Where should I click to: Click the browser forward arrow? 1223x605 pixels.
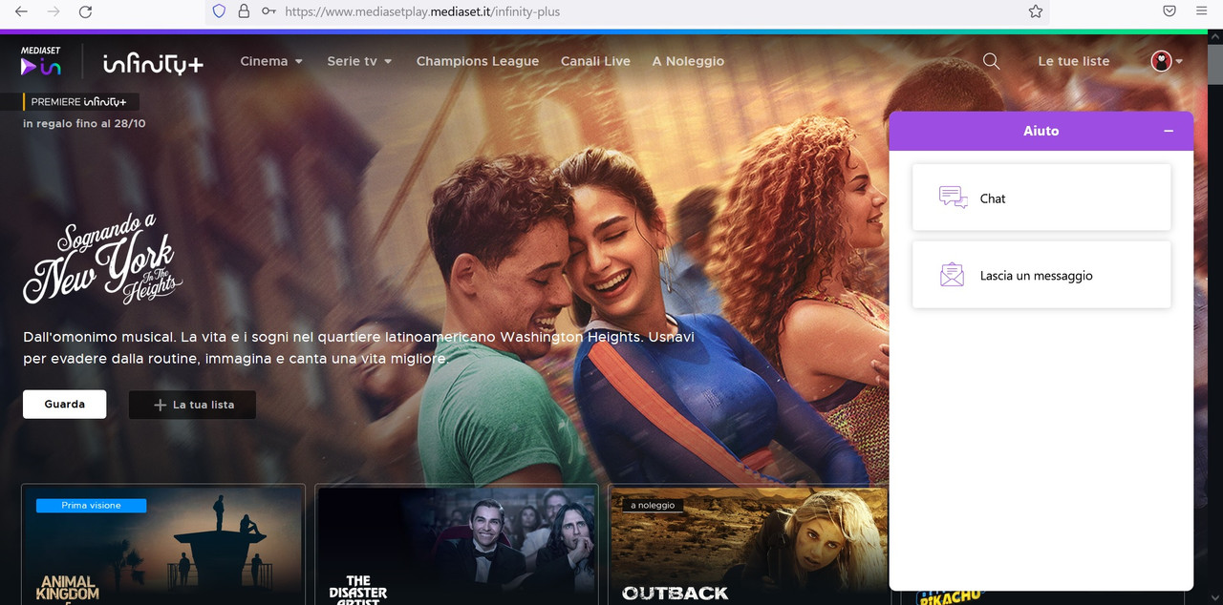(x=54, y=11)
